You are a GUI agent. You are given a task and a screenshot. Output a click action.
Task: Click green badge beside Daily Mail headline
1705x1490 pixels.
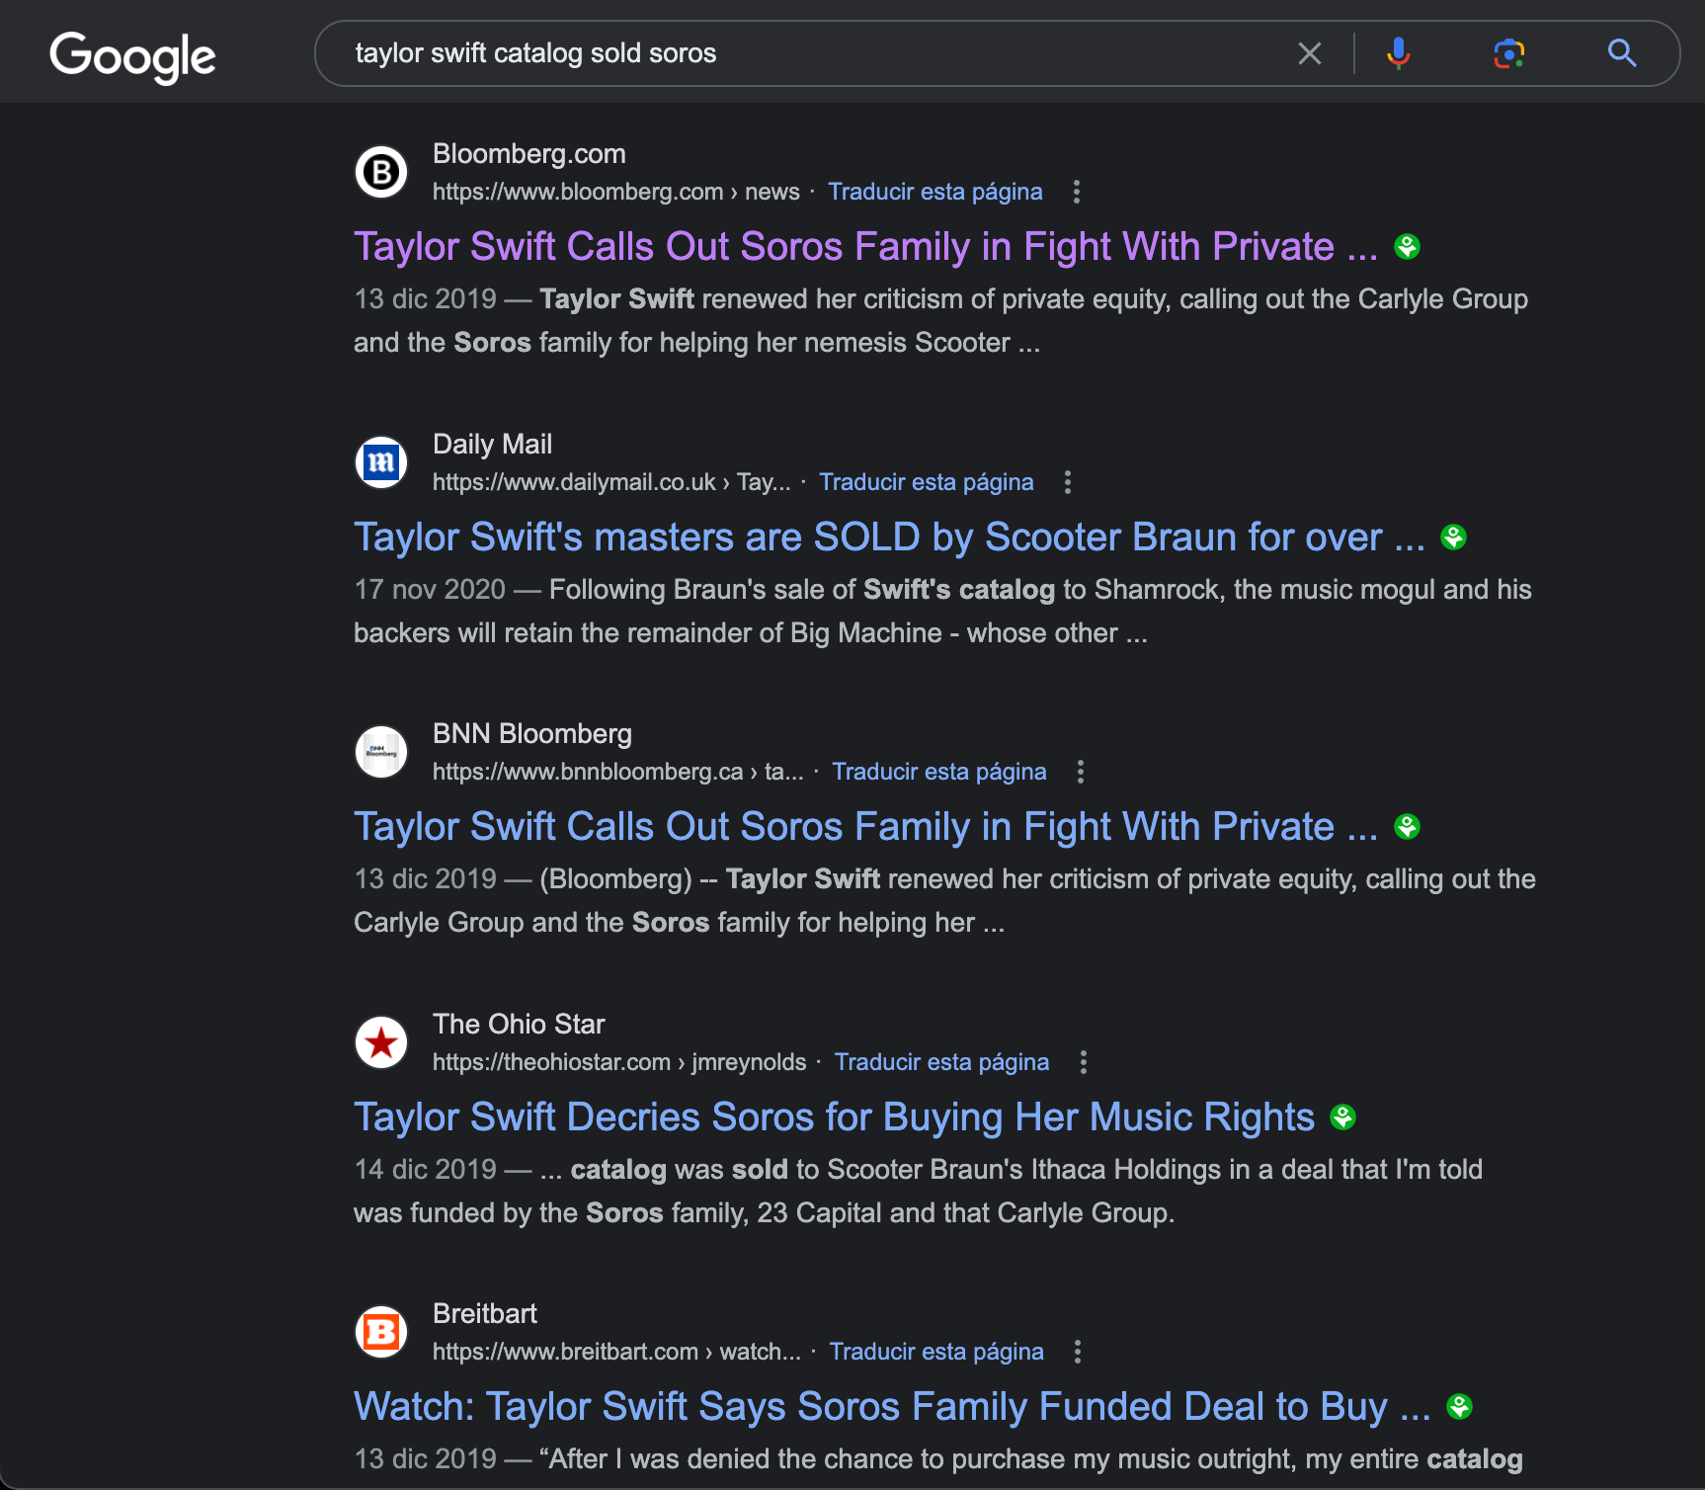coord(1453,538)
